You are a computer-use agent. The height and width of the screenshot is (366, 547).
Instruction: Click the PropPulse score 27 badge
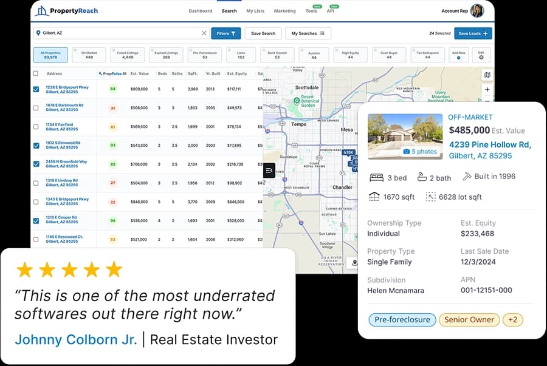pyautogui.click(x=112, y=183)
